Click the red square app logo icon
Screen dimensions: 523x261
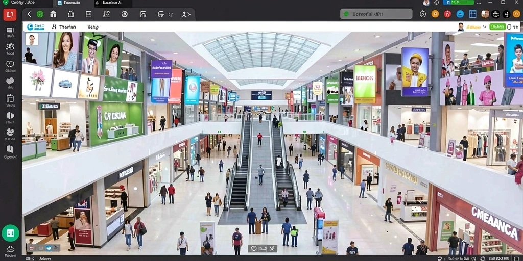(10, 15)
